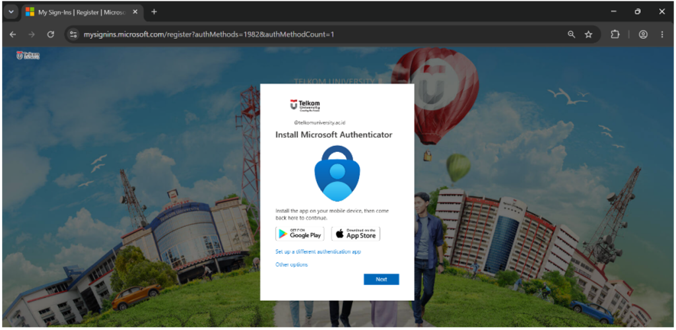Click the browser Forward arrow
This screenshot has width=676, height=330.
tap(32, 34)
